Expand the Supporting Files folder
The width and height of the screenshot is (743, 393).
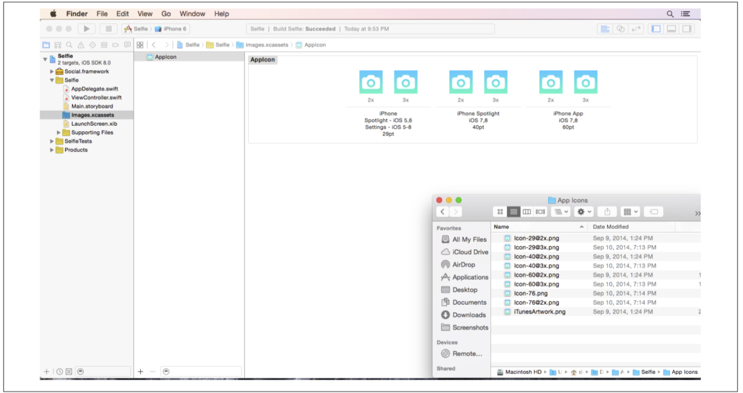59,132
